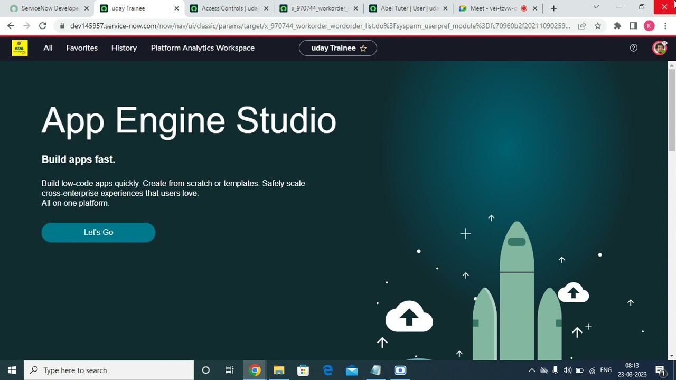Open File Explorer from the taskbar
The height and width of the screenshot is (380, 676).
pos(279,370)
